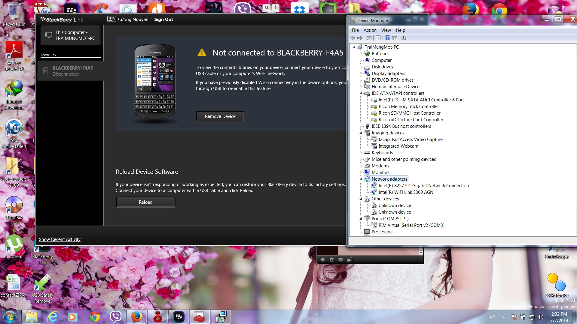This screenshot has height=324, width=577.
Task: Select Intel(R) PCHM SATA AHCI Controller 6 Port
Action: 421,100
